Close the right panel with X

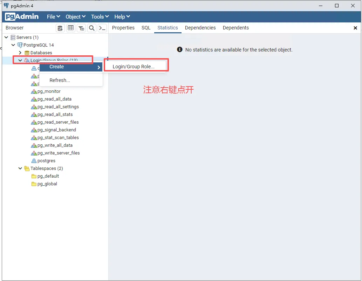coord(355,28)
